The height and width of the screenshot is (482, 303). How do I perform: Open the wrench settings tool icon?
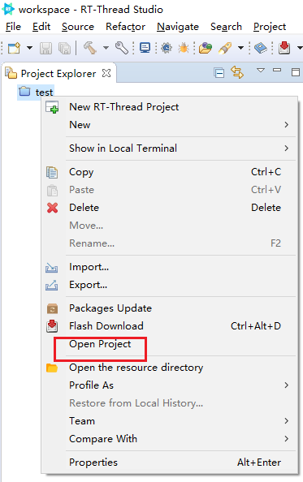coord(122,48)
